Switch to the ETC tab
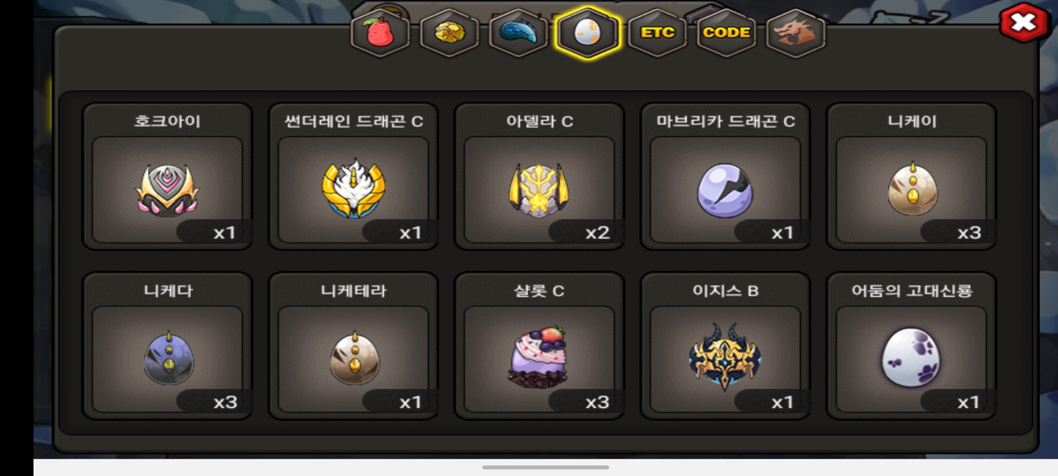1058x476 pixels. tap(657, 33)
